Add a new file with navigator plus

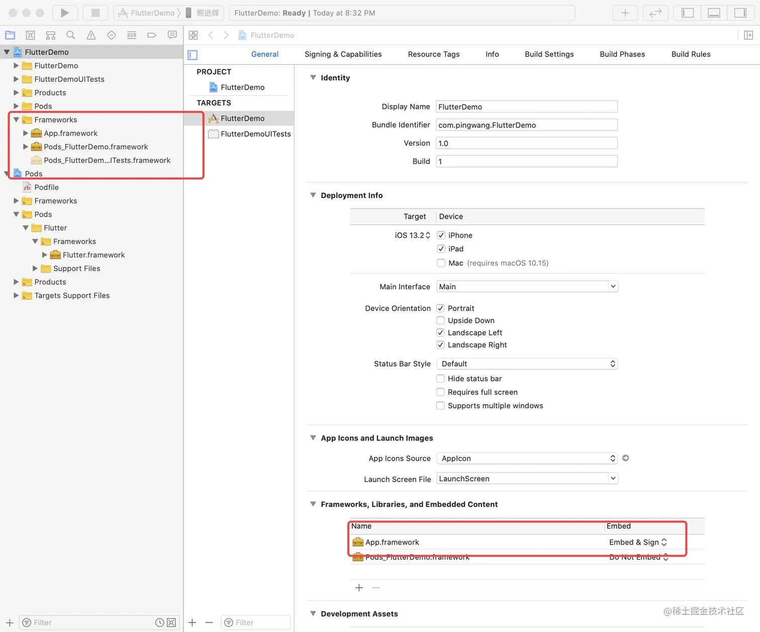[10, 622]
